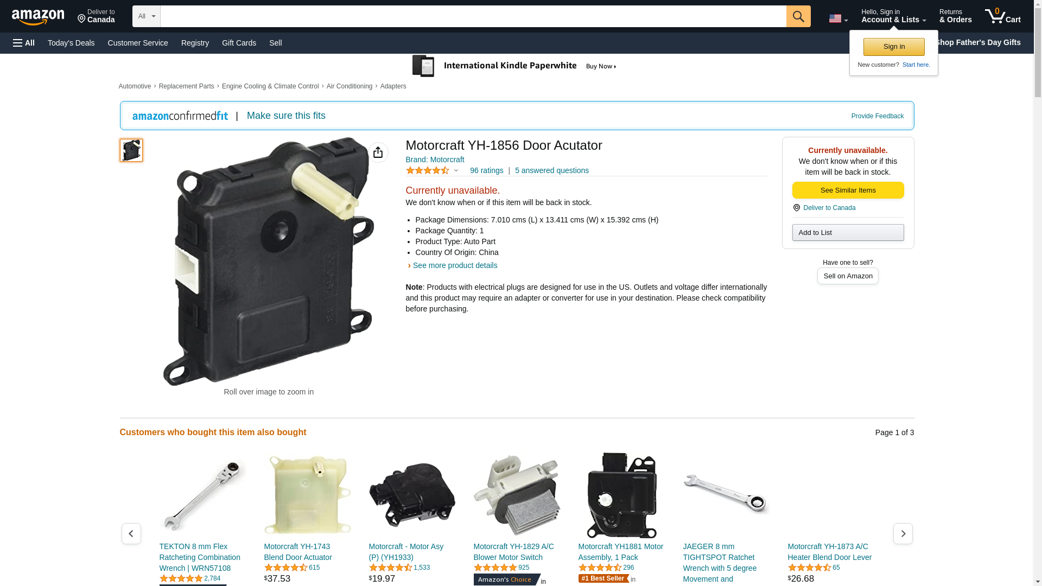Click the search magnifier button
Image resolution: width=1042 pixels, height=586 pixels.
click(x=798, y=16)
